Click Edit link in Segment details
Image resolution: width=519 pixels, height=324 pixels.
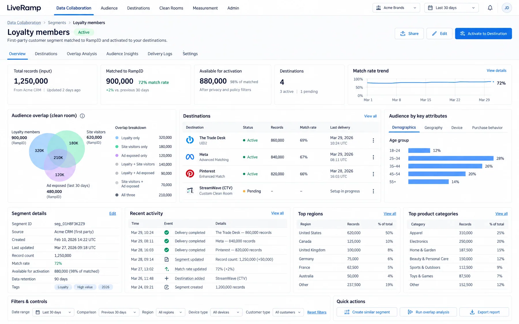coord(112,213)
